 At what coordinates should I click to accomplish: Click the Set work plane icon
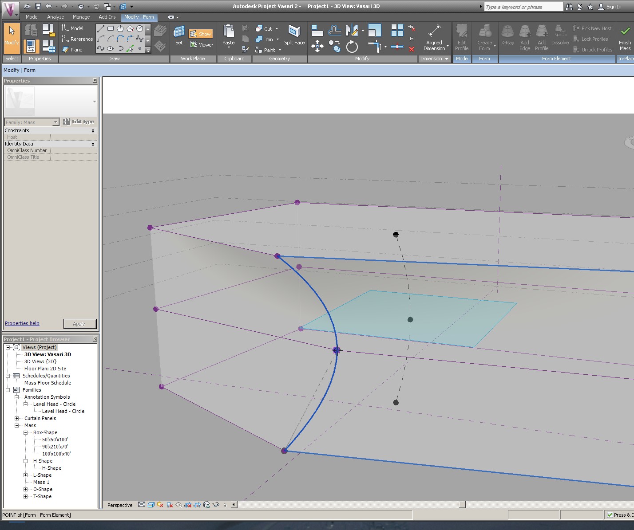tap(179, 35)
